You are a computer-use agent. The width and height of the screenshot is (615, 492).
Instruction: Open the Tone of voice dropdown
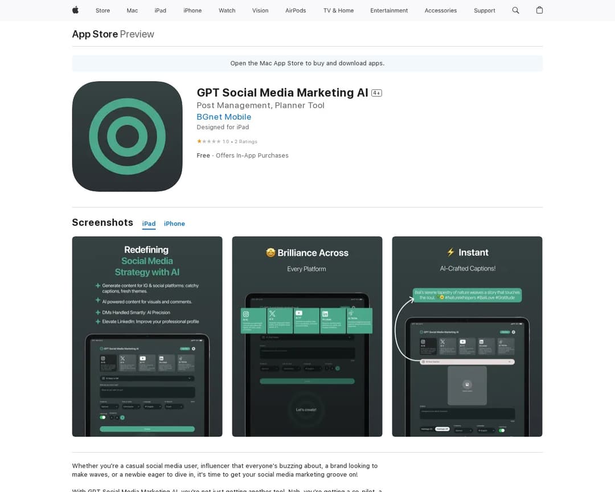pos(130,407)
